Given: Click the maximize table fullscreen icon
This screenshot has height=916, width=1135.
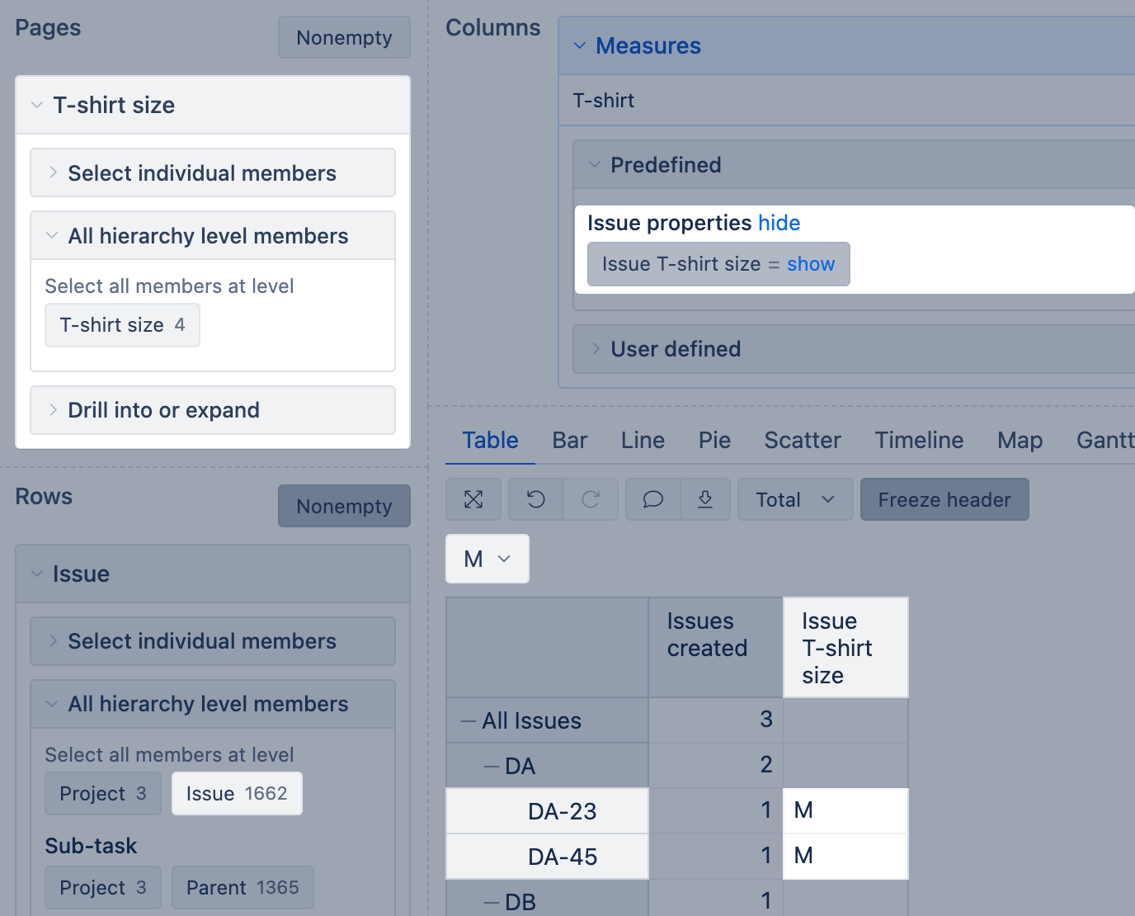Looking at the screenshot, I should (x=473, y=499).
